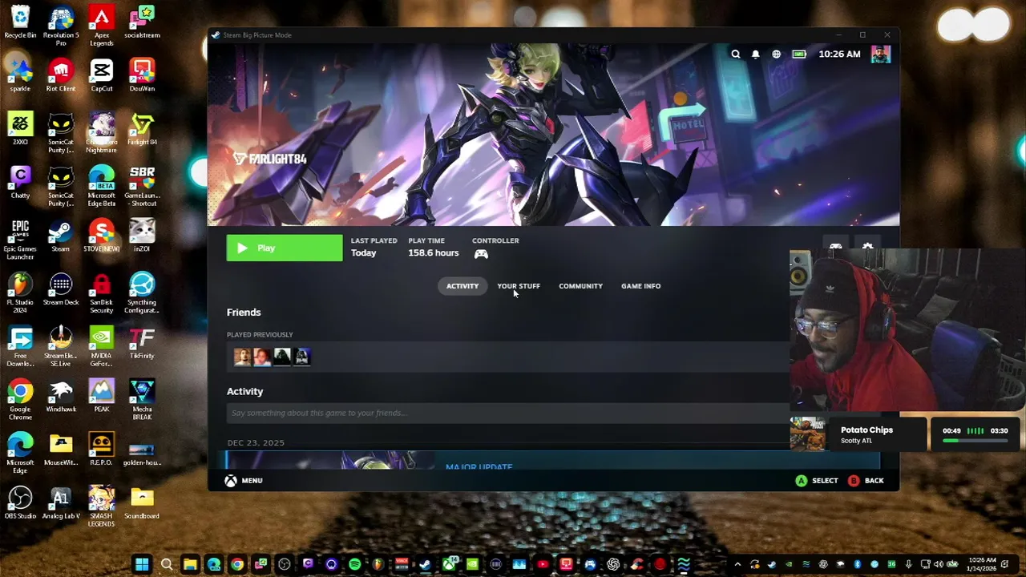This screenshot has height=577, width=1026.
Task: Click the DEC 23, 2025 date label
Action: [256, 443]
